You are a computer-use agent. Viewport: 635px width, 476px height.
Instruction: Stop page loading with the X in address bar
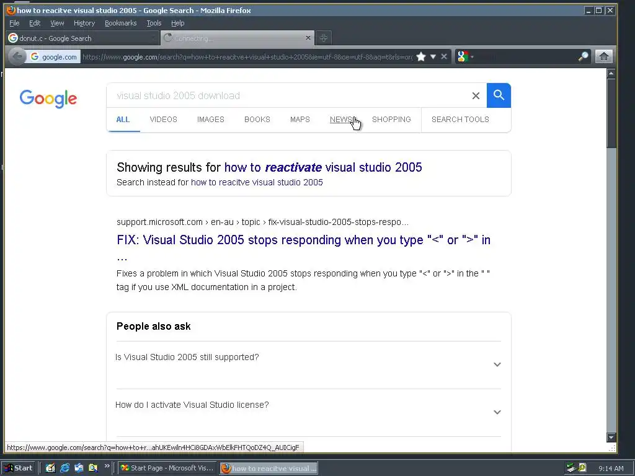tap(444, 56)
